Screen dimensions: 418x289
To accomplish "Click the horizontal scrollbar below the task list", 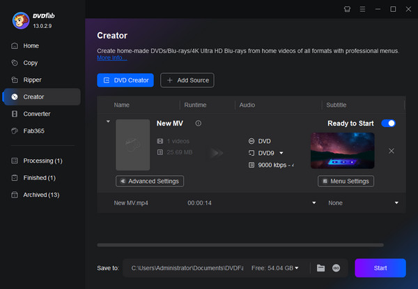I will point(240,245).
